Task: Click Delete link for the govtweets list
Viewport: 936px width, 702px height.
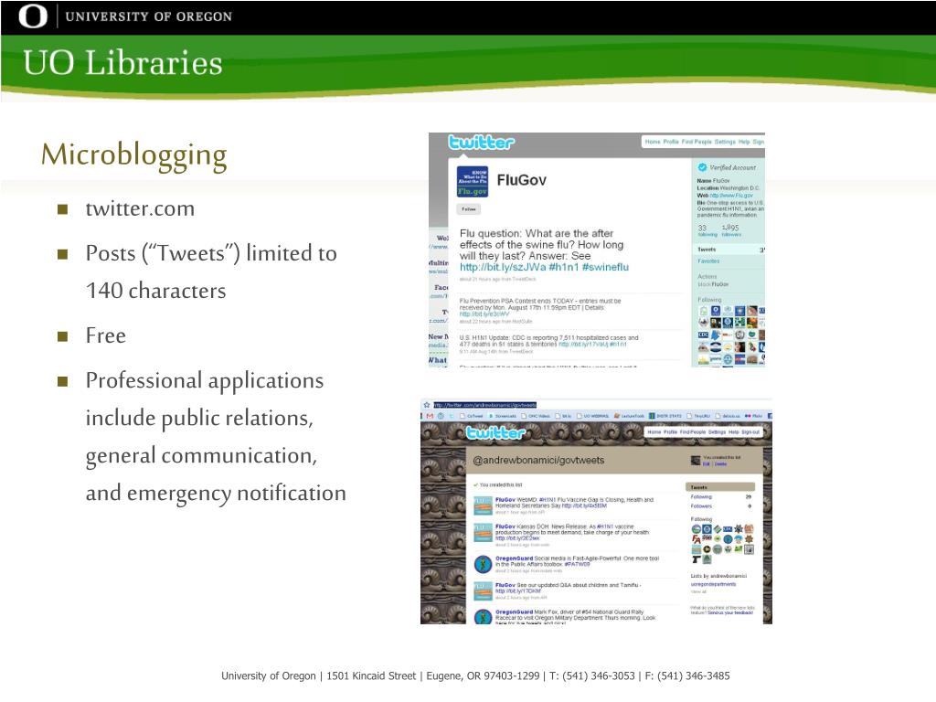Action: pos(720,463)
